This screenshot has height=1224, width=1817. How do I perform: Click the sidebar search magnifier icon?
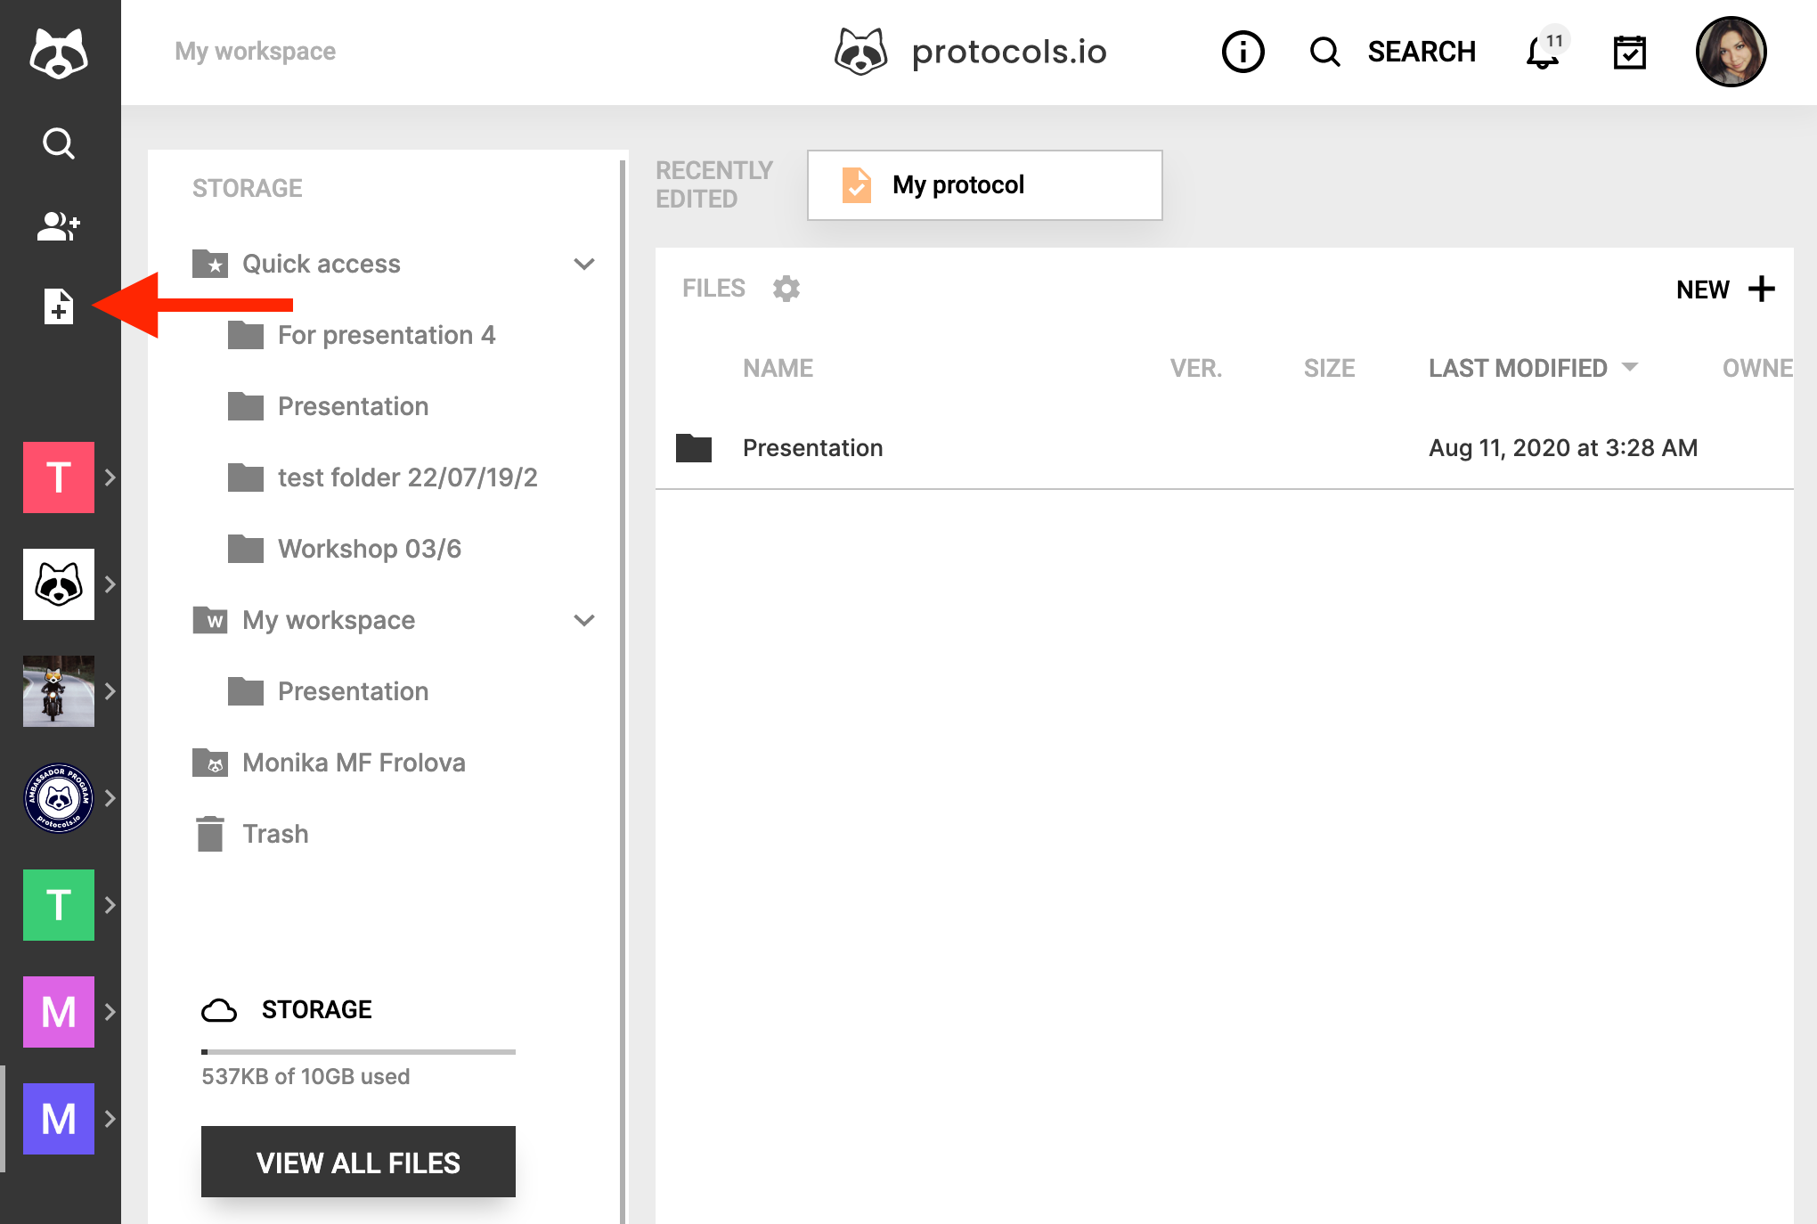[x=58, y=143]
